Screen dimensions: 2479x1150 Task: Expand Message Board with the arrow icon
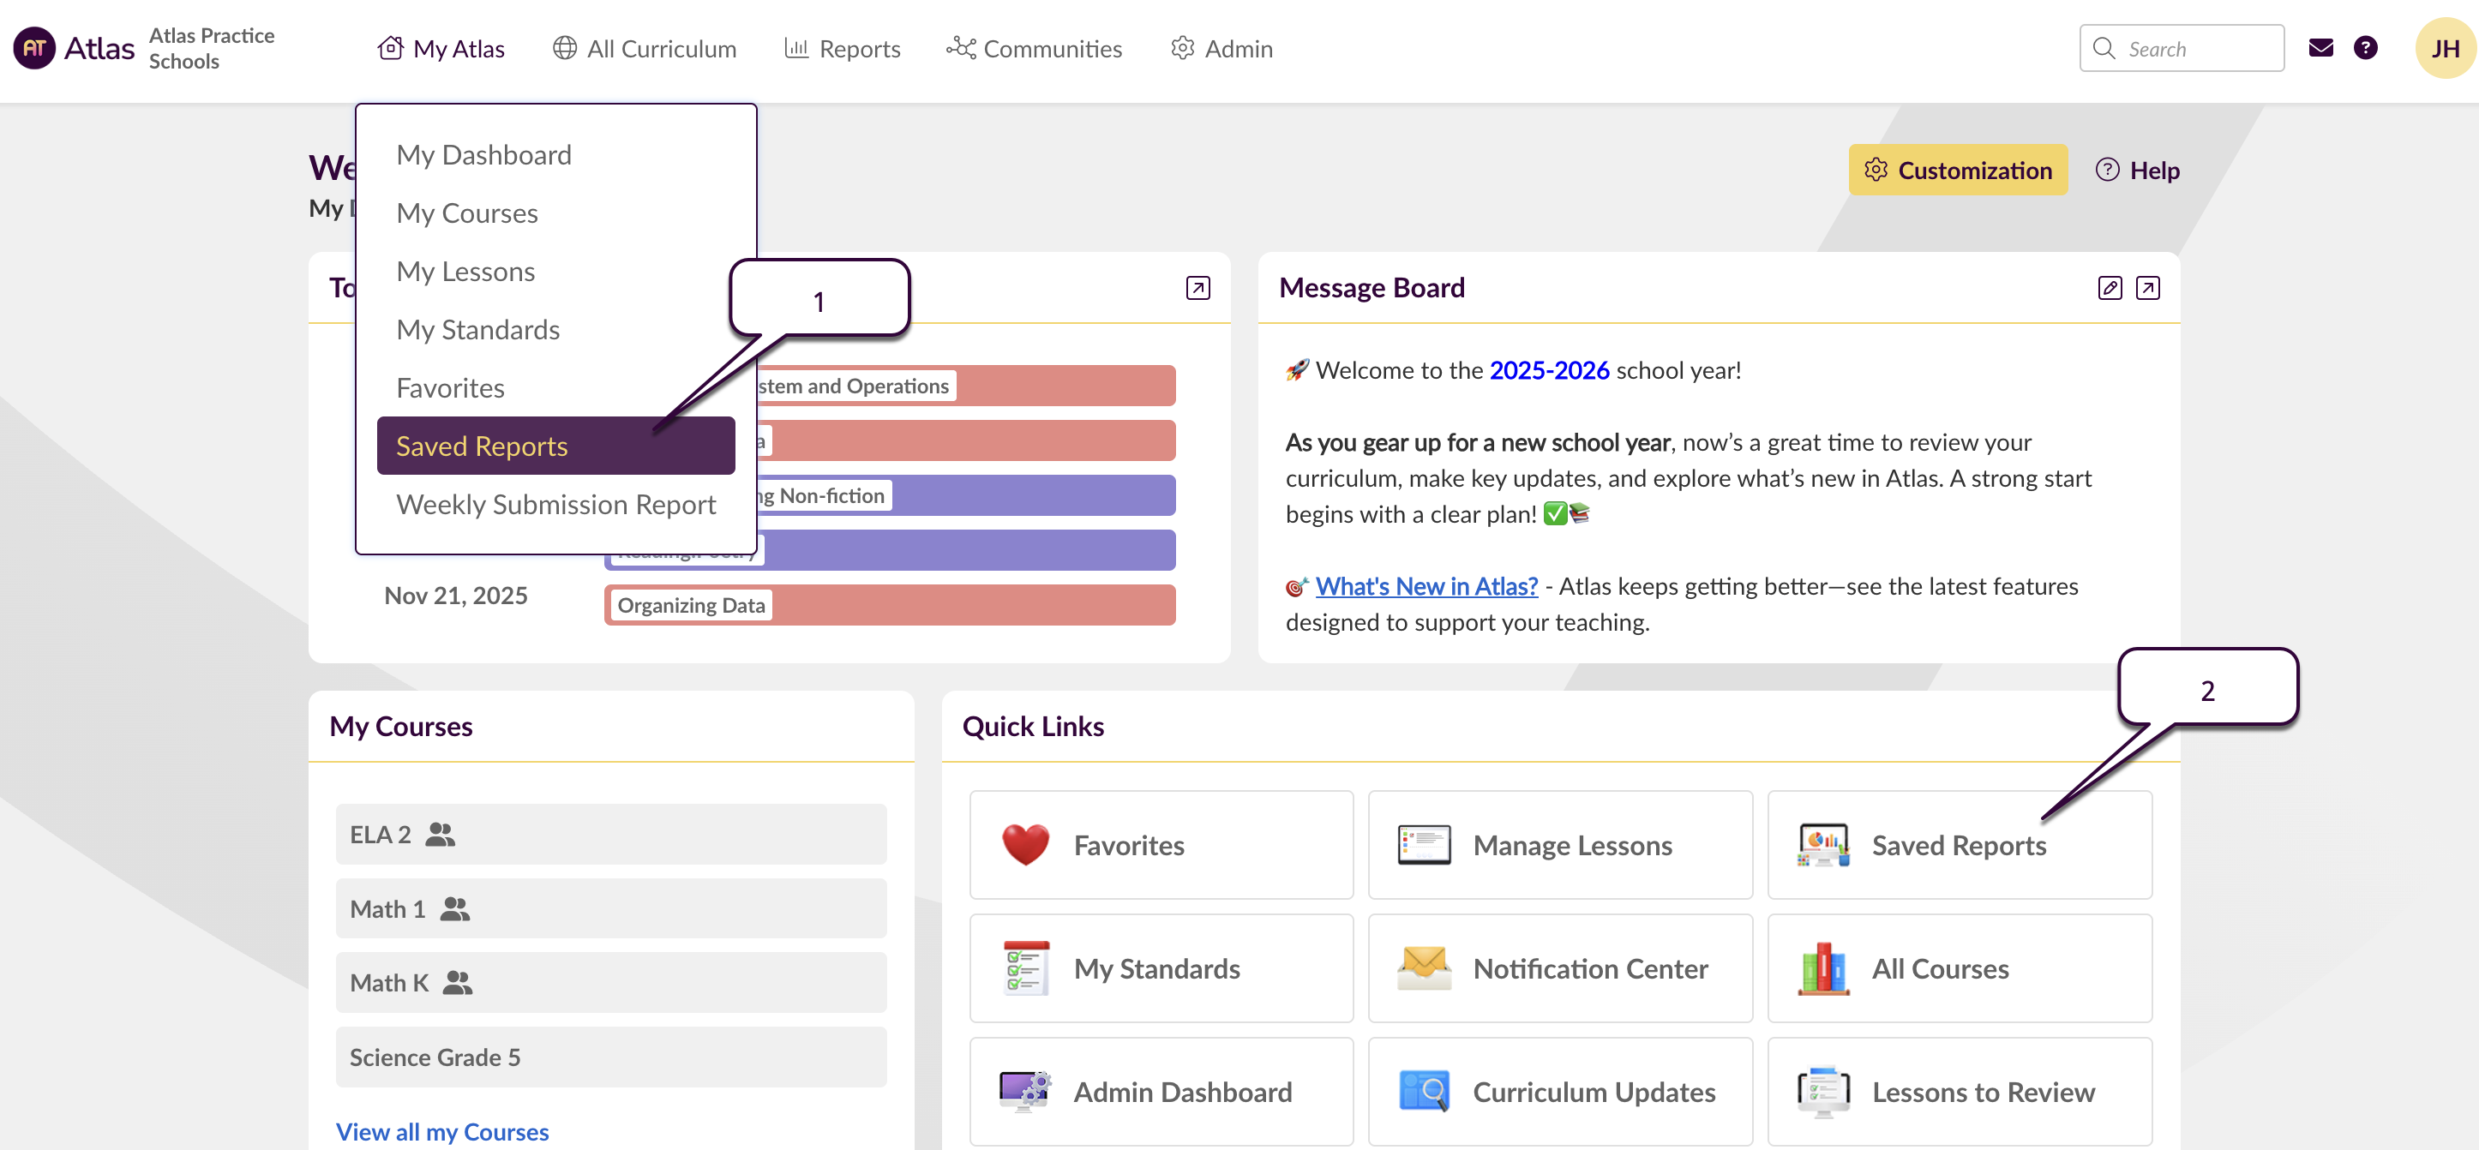point(2147,288)
